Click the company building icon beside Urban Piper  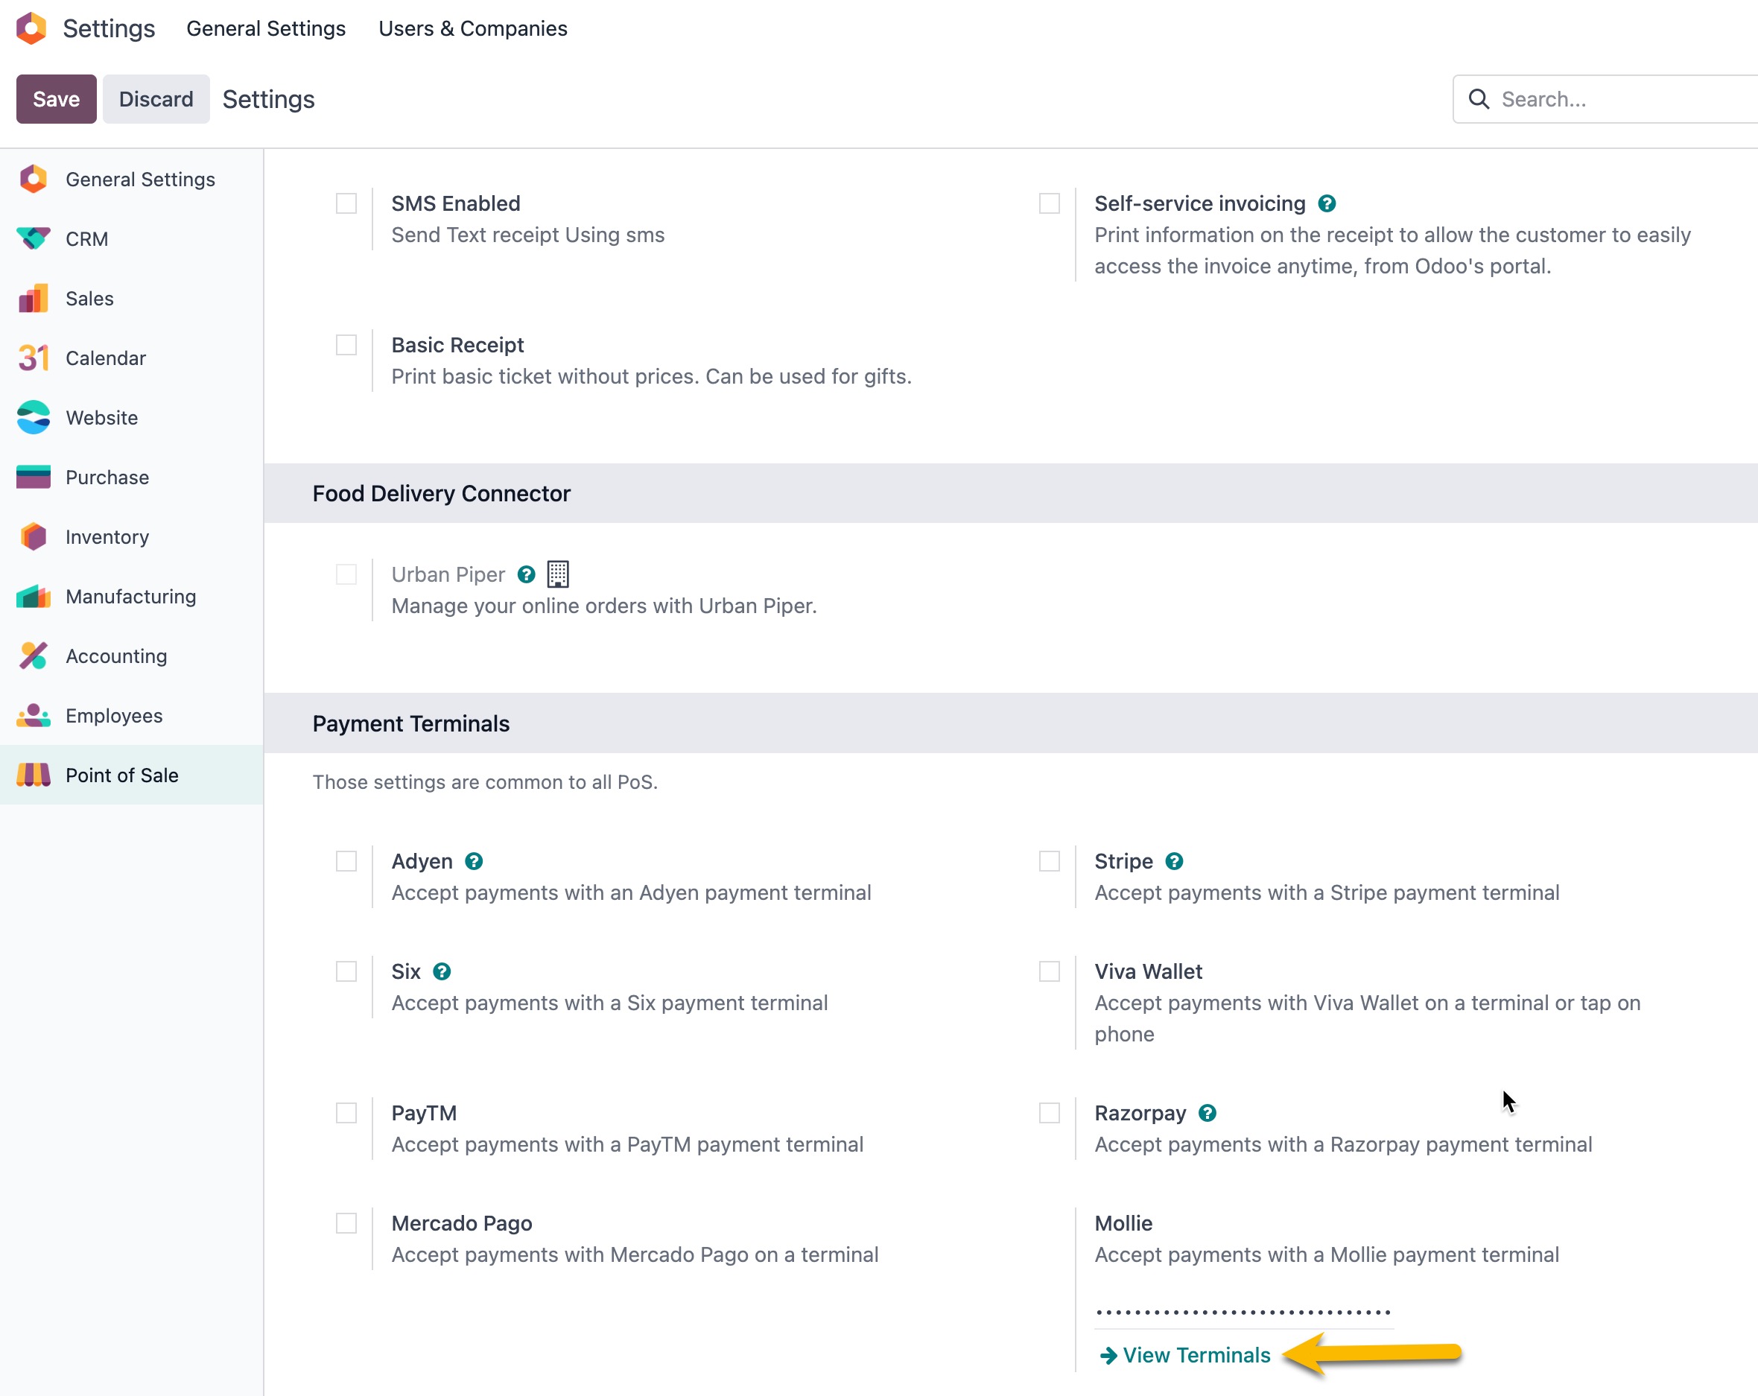[558, 574]
